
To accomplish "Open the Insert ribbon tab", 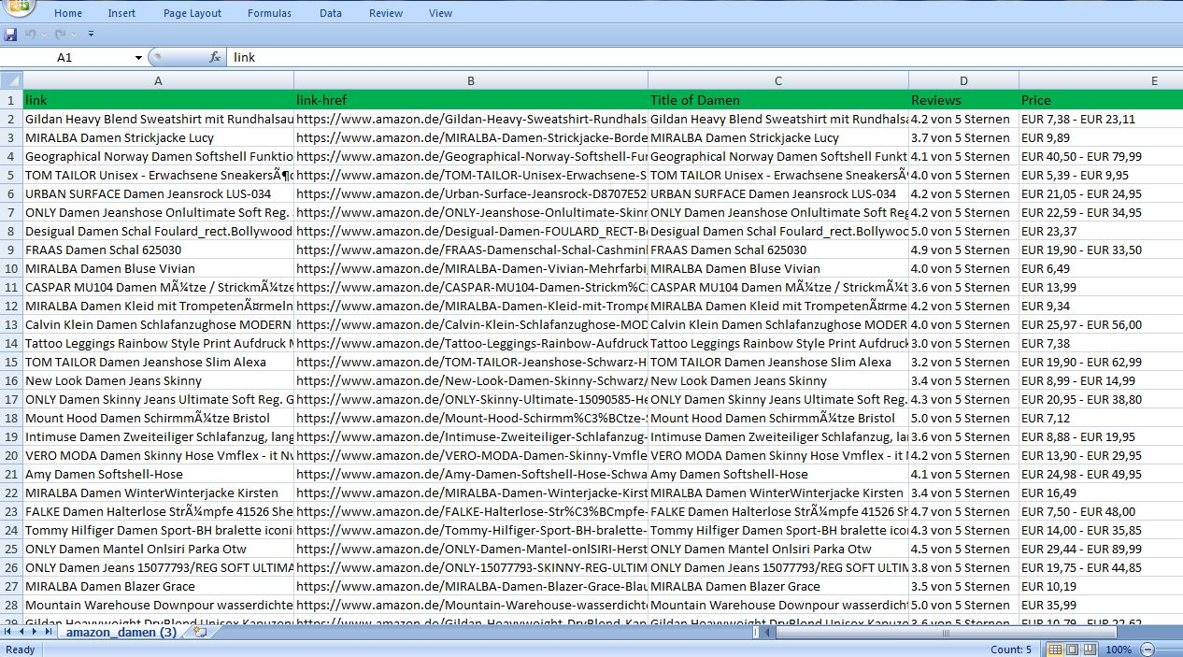I will tap(121, 13).
